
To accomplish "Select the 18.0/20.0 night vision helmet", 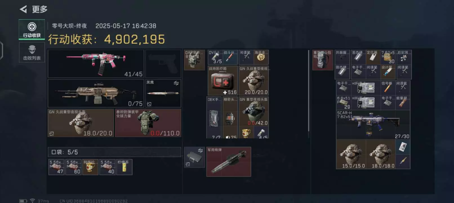I will click(x=81, y=123).
